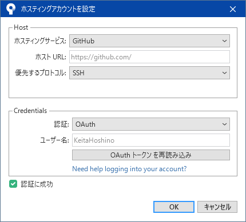246x222 pixels.
Task: Click the 認証: label
Action: (62, 124)
